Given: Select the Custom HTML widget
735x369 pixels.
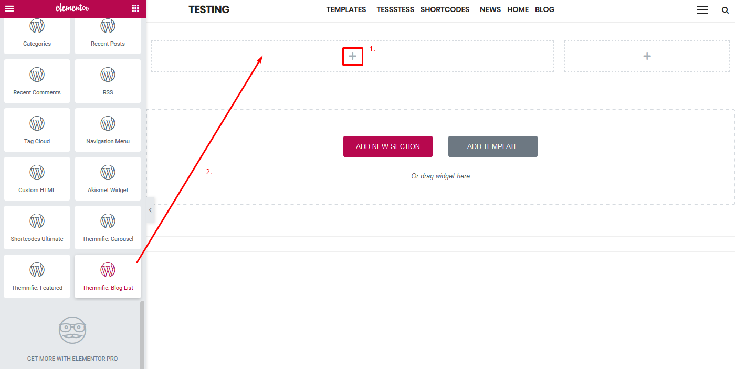Looking at the screenshot, I should 37,178.
